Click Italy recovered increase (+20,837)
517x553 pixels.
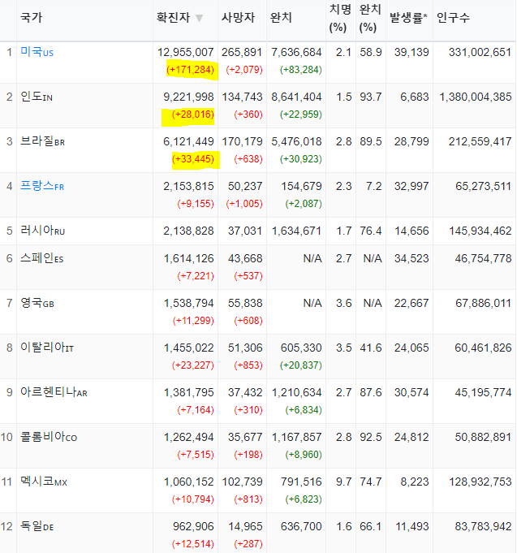(x=301, y=365)
